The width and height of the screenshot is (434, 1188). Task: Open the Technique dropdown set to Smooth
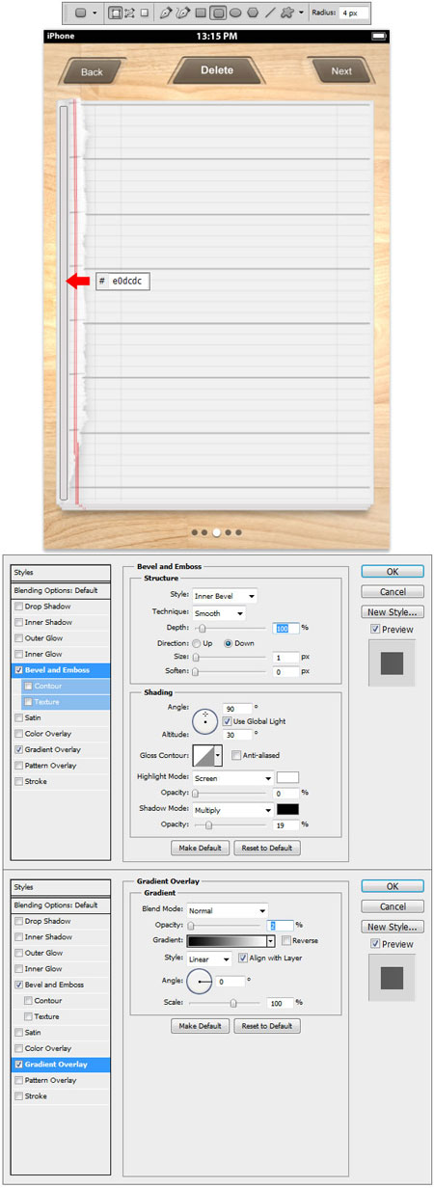(x=218, y=612)
